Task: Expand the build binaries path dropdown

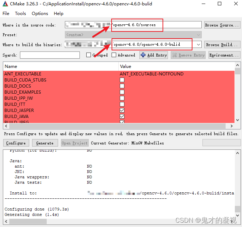Action: (x=199, y=45)
